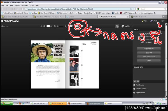Image resolution: width=168 pixels, height=111 pixels.
Task: Click the Delete button
Action: click(149, 61)
